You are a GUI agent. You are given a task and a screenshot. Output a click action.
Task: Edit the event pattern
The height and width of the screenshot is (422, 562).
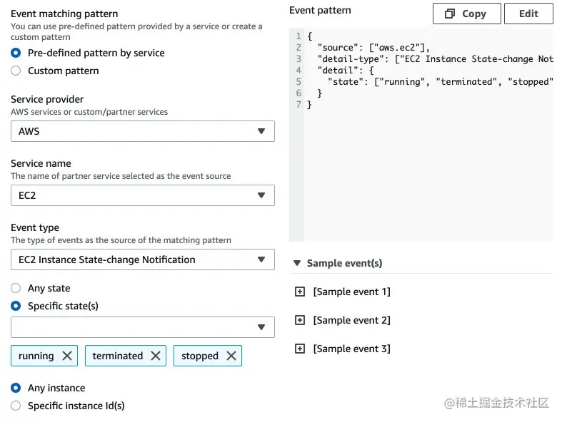(528, 14)
